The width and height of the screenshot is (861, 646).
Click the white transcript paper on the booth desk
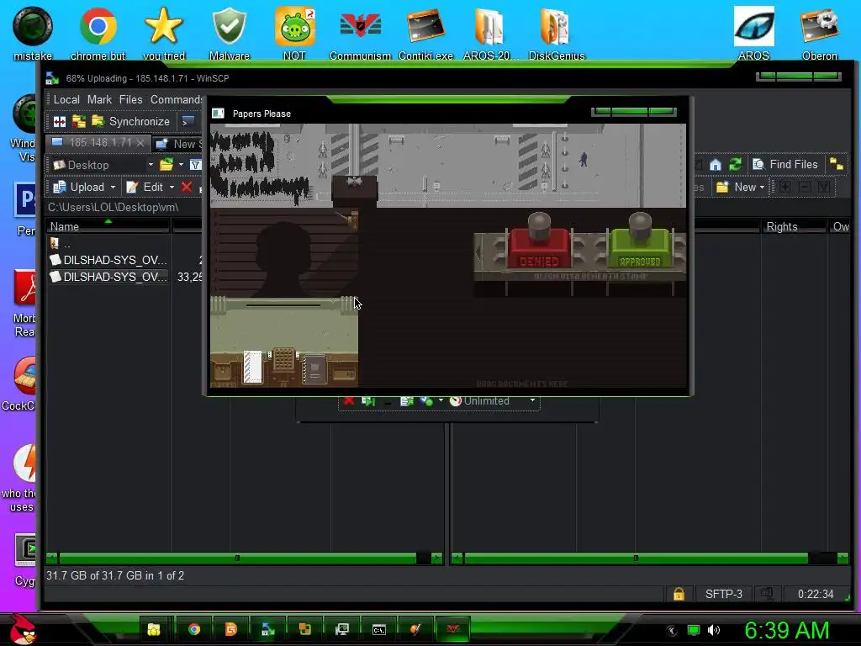point(252,367)
